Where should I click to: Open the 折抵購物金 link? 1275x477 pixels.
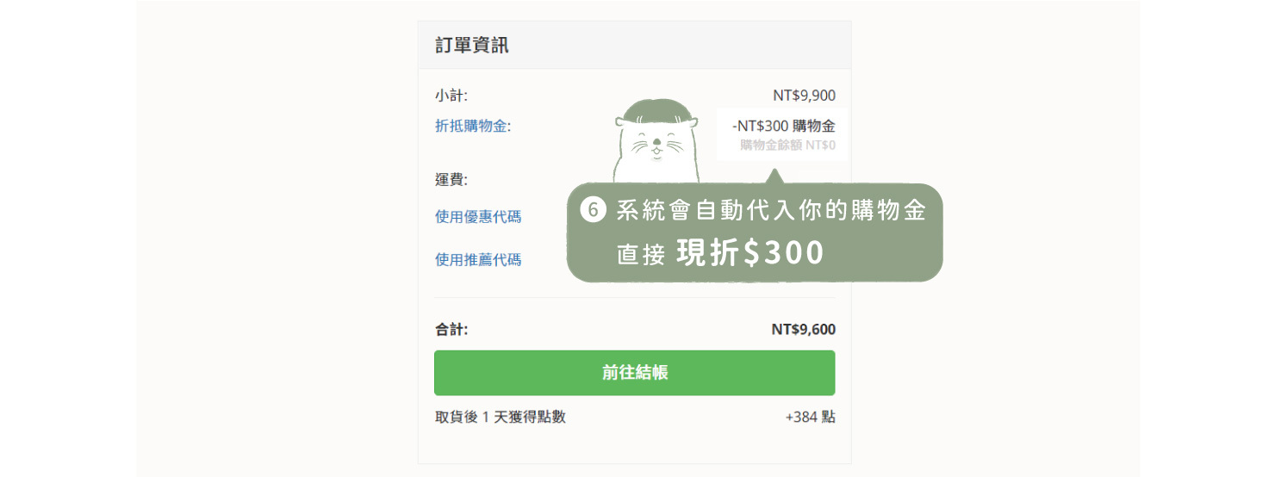tap(471, 126)
